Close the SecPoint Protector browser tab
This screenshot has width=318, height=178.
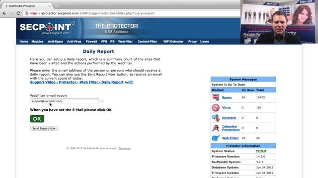49,6
